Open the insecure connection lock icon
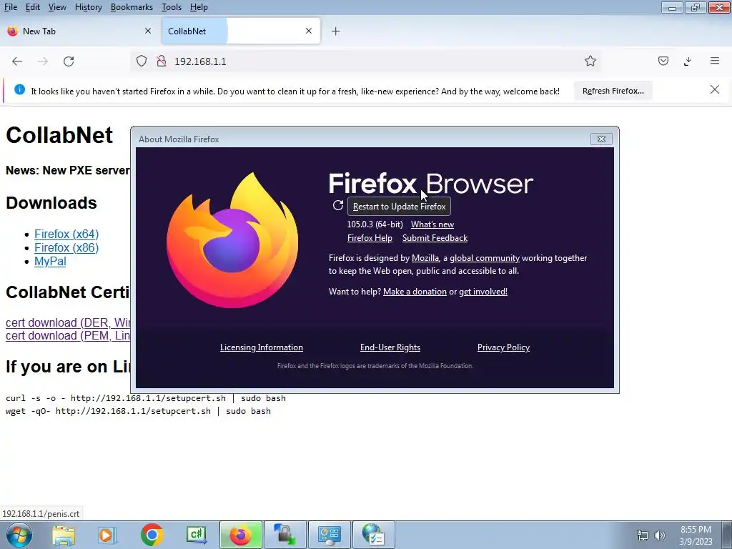The height and width of the screenshot is (549, 732). tap(162, 61)
